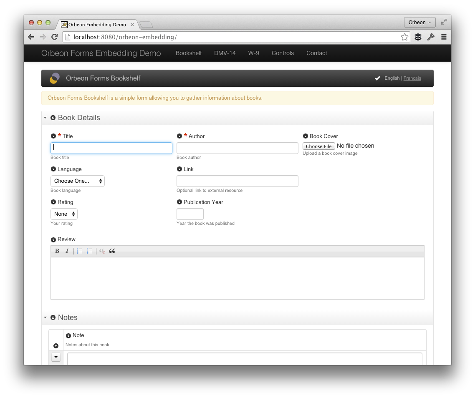Show help info for Author field
475x398 pixels.
point(179,136)
